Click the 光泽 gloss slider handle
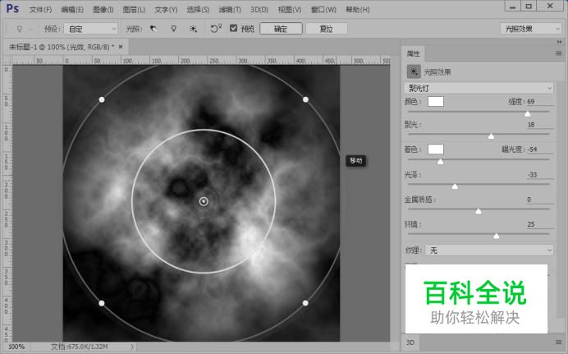 pyautogui.click(x=455, y=186)
